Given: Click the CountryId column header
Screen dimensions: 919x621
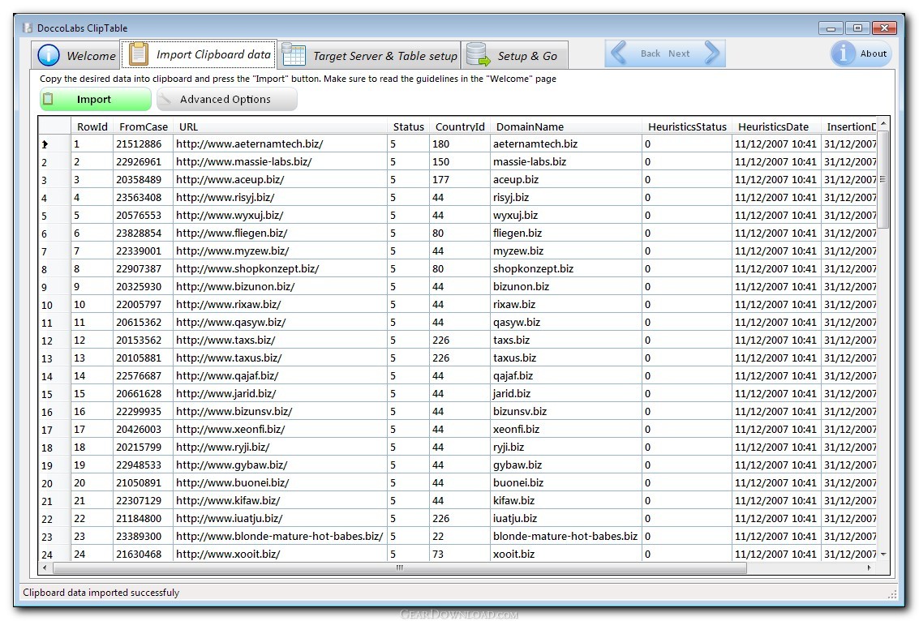Looking at the screenshot, I should pos(459,126).
